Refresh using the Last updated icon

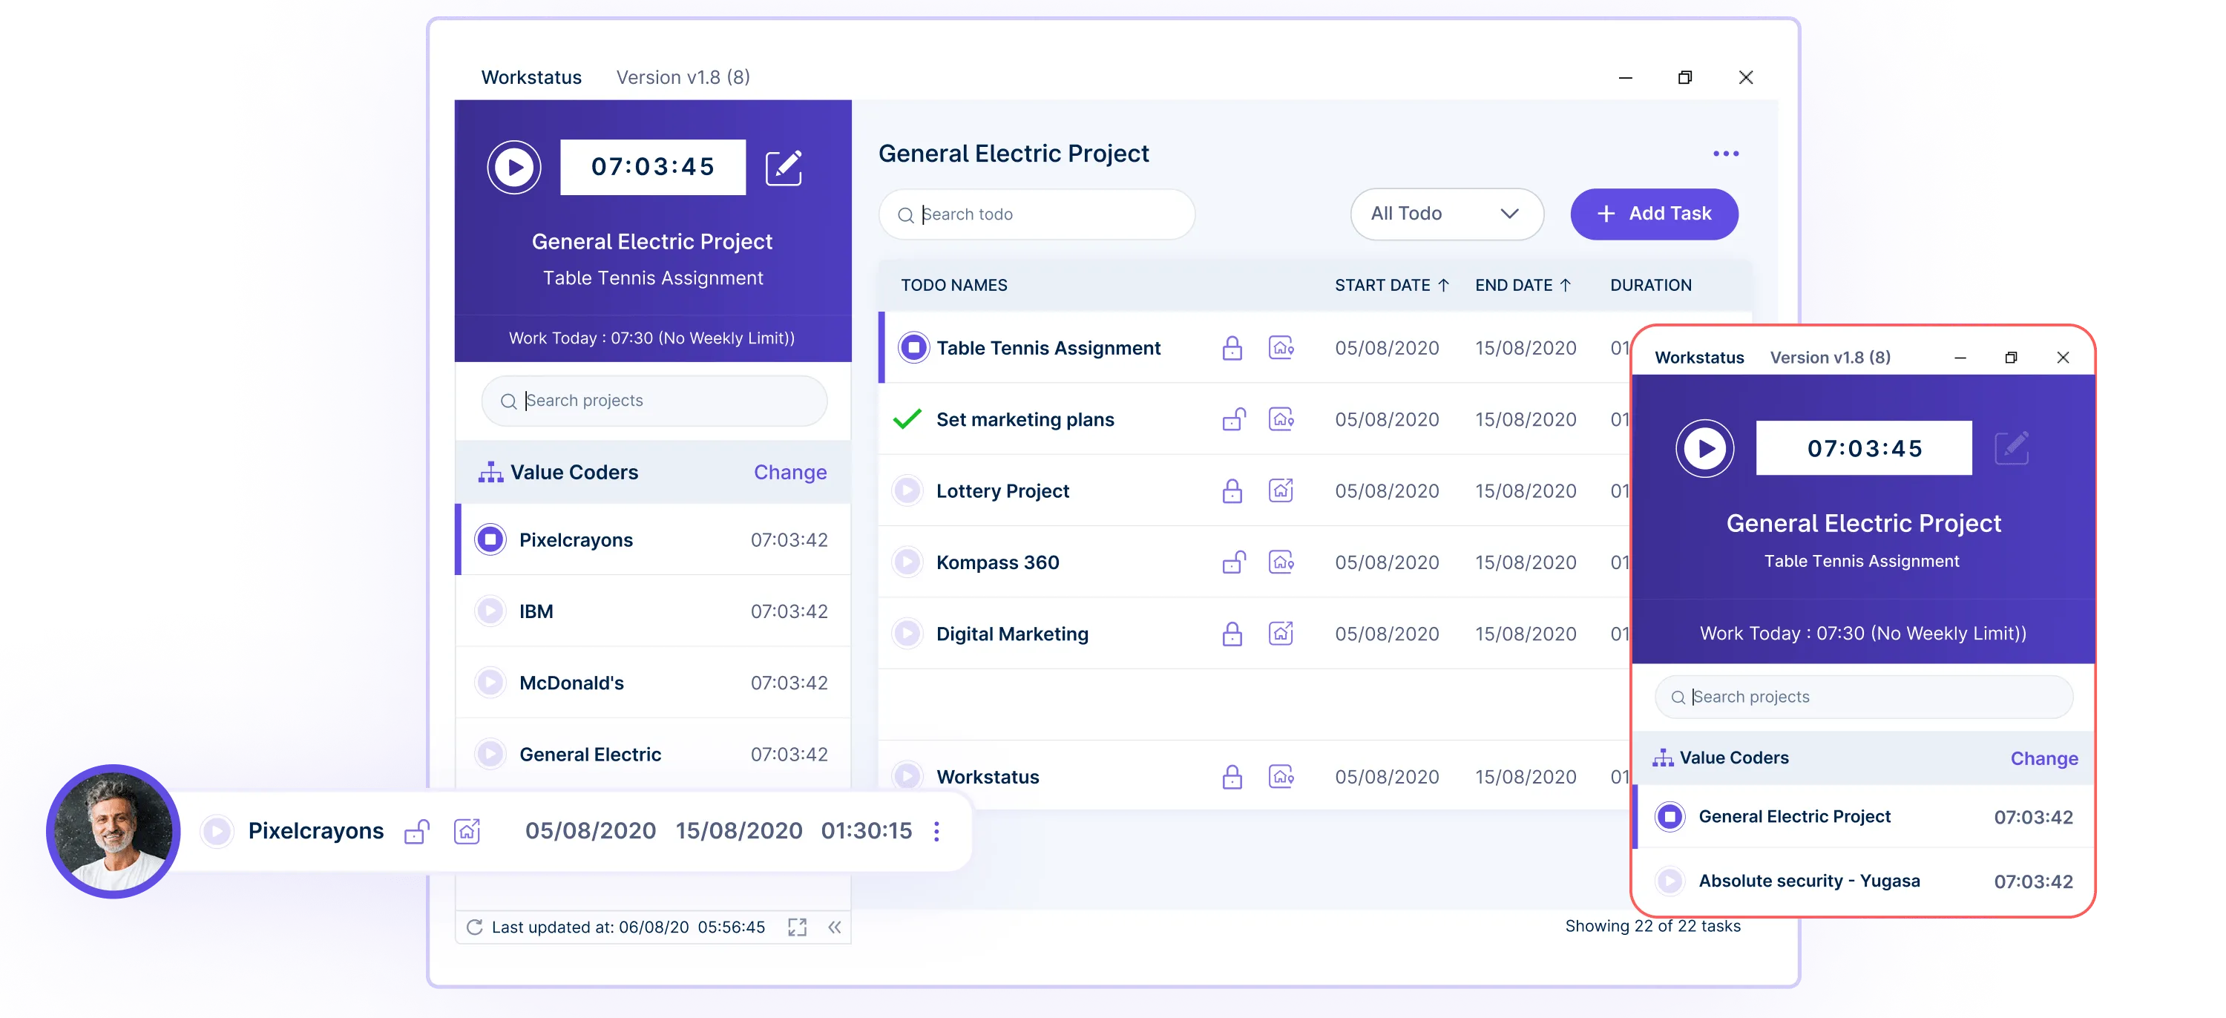(x=474, y=927)
